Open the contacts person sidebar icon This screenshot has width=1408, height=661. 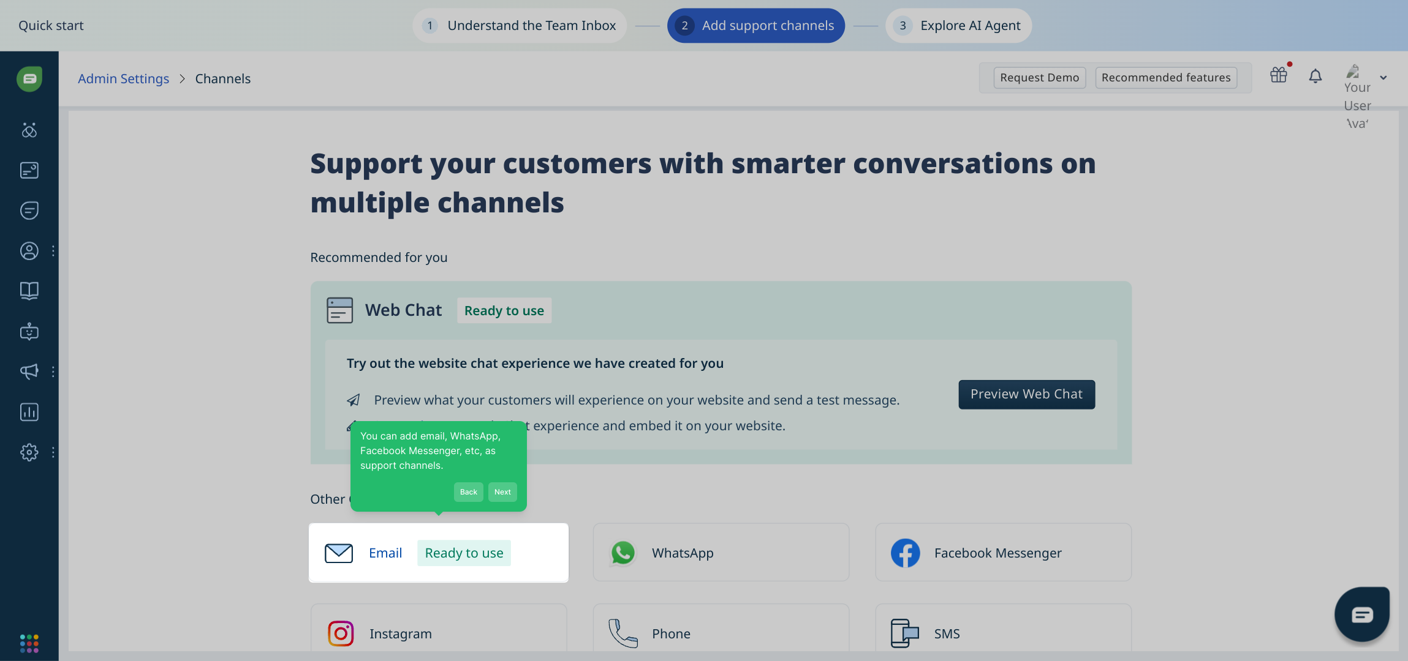[29, 251]
